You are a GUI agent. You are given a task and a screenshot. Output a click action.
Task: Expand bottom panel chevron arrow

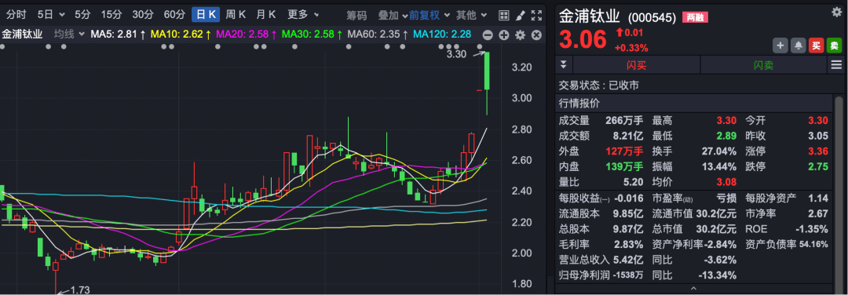pyautogui.click(x=694, y=289)
